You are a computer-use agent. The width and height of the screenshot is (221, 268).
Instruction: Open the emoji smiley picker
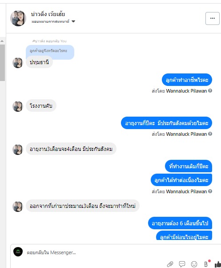[194, 264]
